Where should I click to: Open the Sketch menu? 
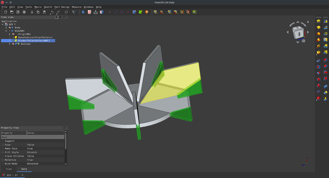48,7
